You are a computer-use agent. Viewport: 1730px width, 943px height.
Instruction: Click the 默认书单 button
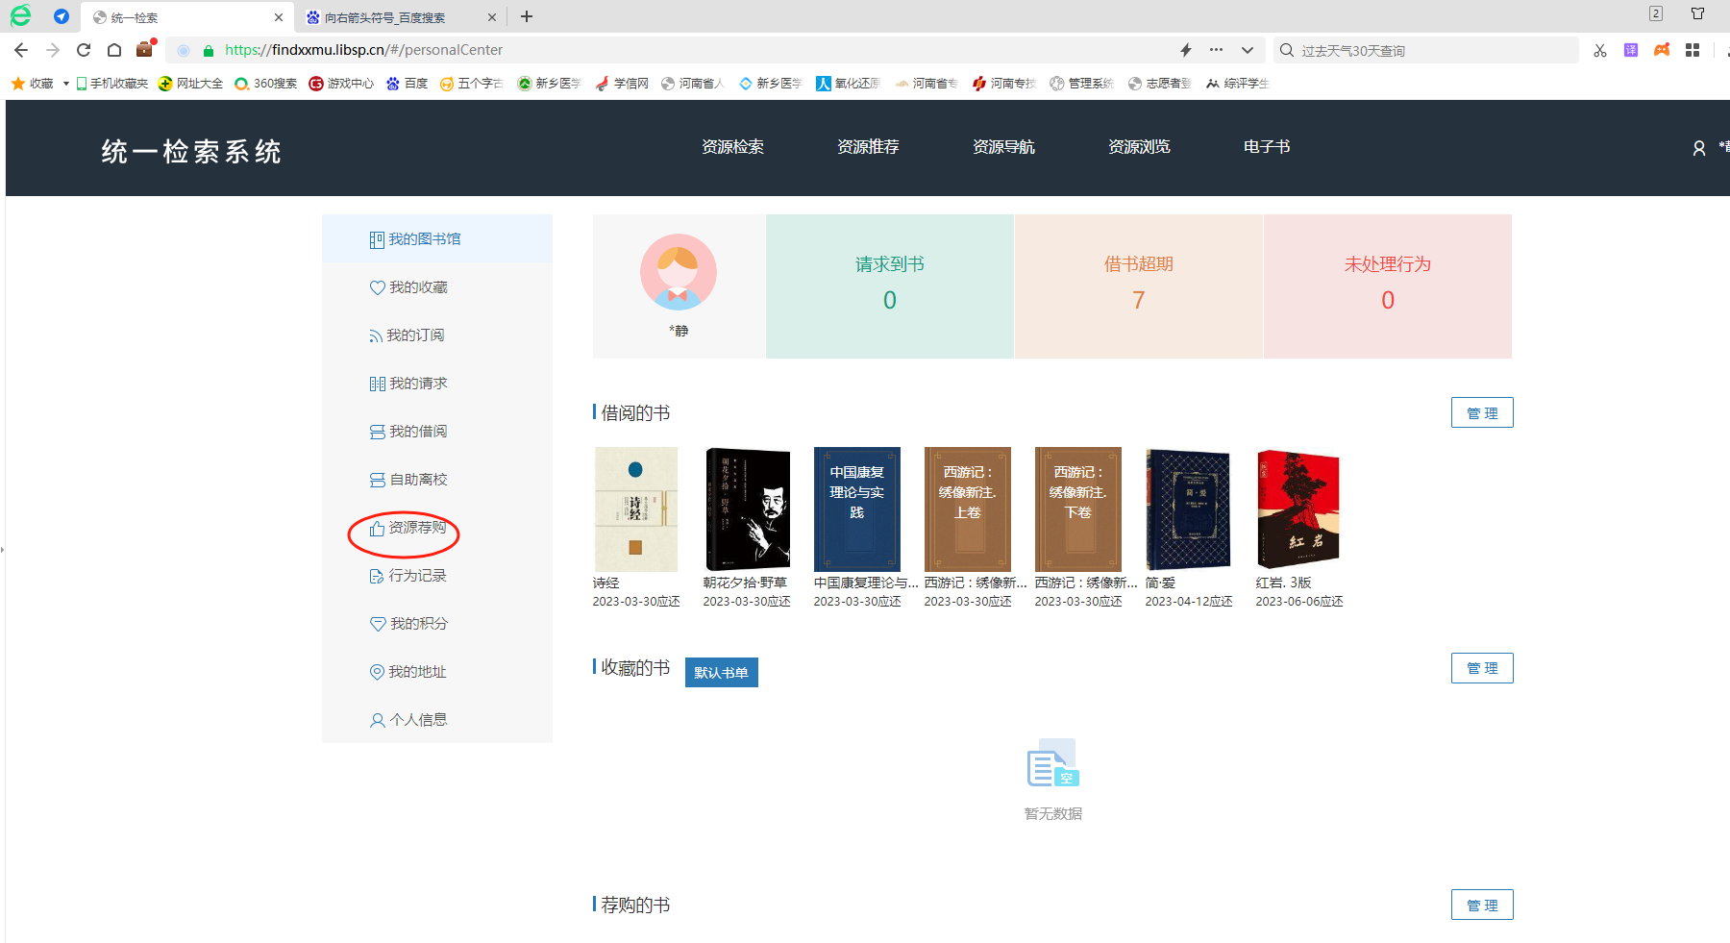pyautogui.click(x=721, y=673)
